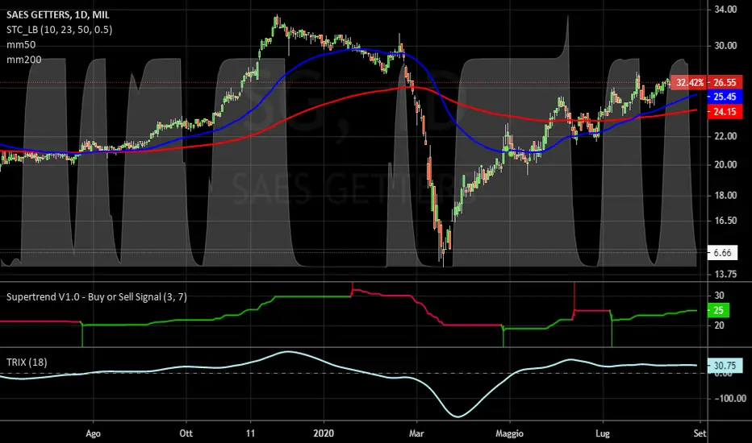Click the 18.00 price axis label

click(x=725, y=195)
